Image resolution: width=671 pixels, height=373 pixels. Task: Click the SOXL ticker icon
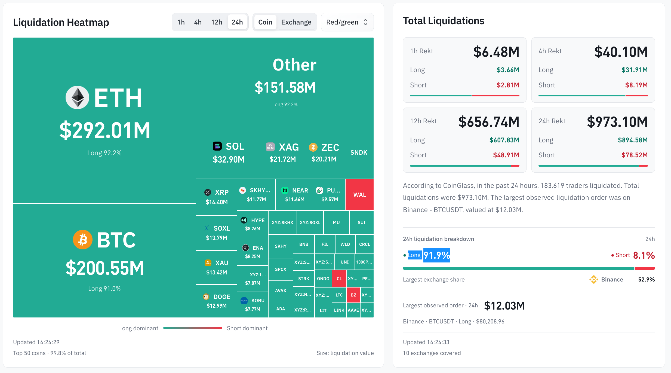click(x=207, y=228)
